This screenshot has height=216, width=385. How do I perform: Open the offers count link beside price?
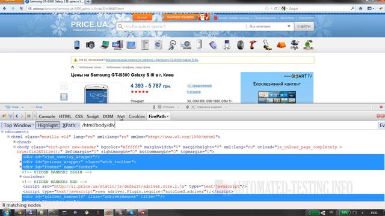199,85
